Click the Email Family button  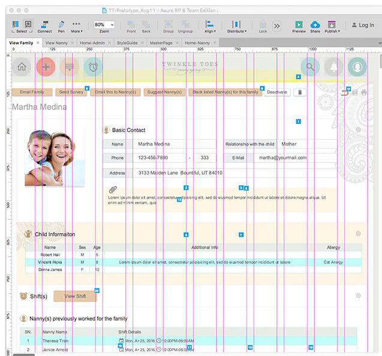pos(32,92)
